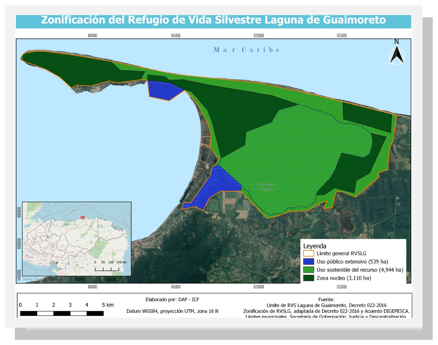
Task: Click the orange Límite general RVSLG legend swatch
Action: coord(308,253)
